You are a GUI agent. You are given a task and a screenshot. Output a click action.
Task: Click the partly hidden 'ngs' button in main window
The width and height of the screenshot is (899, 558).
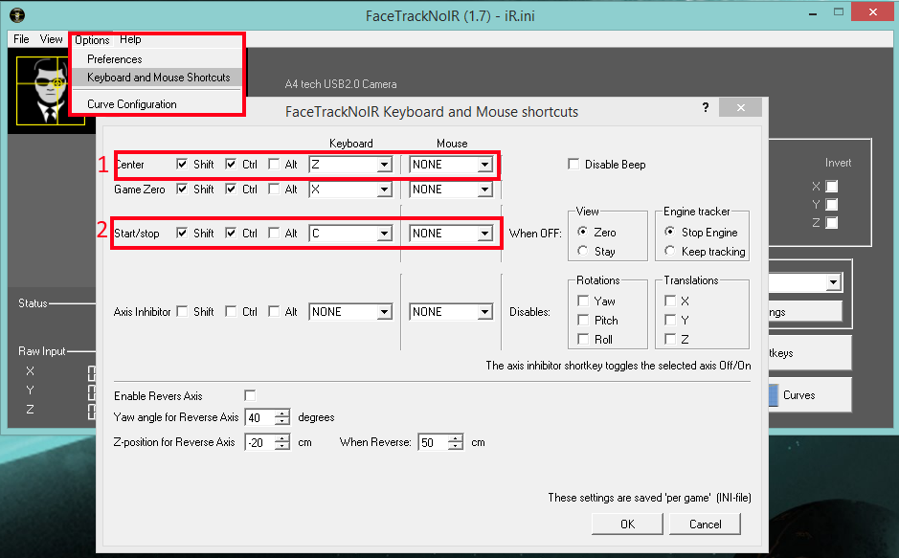coord(805,312)
